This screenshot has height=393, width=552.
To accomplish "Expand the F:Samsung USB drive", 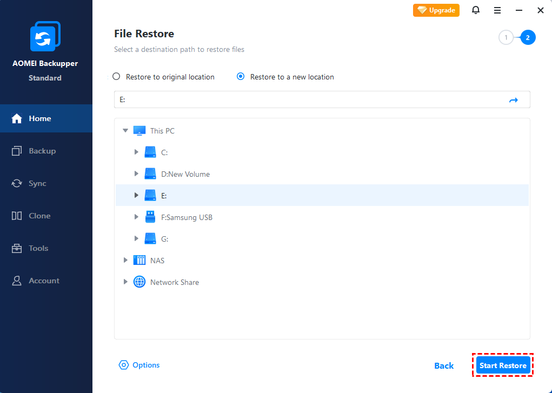I will (136, 217).
